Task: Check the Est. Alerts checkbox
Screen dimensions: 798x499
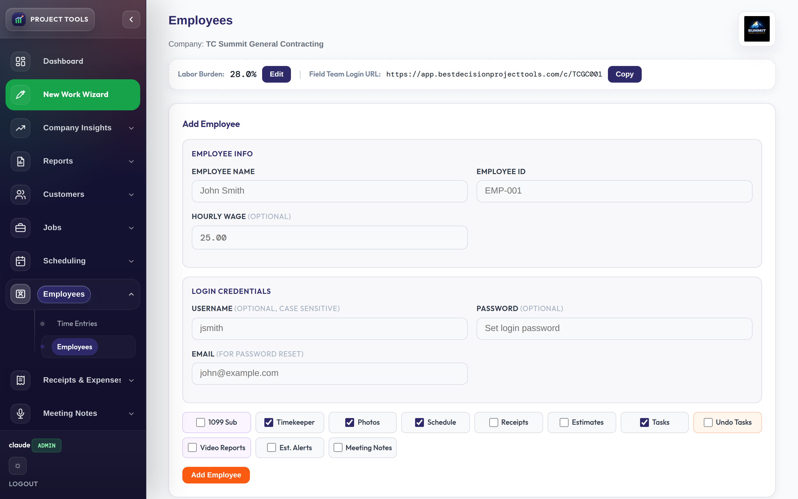Action: tap(271, 447)
